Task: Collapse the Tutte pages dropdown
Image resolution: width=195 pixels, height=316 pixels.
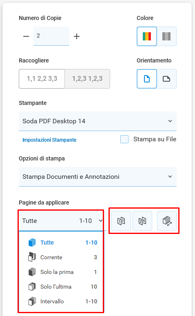Action: point(62,221)
